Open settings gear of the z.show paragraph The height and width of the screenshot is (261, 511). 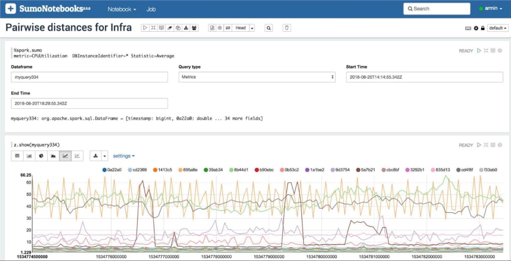[500, 145]
